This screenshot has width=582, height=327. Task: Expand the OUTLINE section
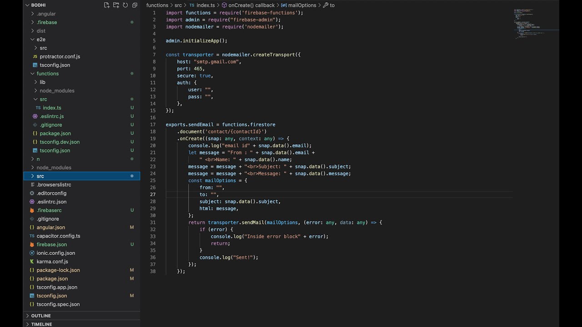[x=41, y=316]
